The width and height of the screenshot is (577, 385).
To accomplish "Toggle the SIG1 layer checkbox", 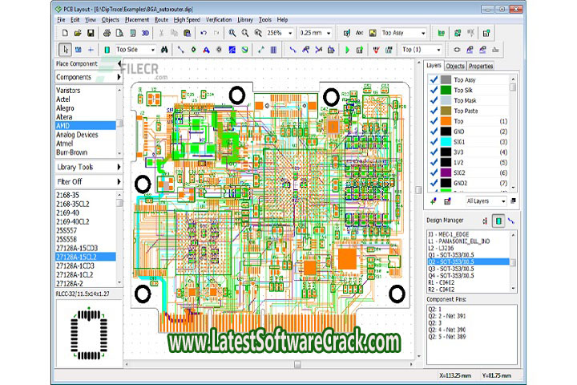I will coord(434,142).
